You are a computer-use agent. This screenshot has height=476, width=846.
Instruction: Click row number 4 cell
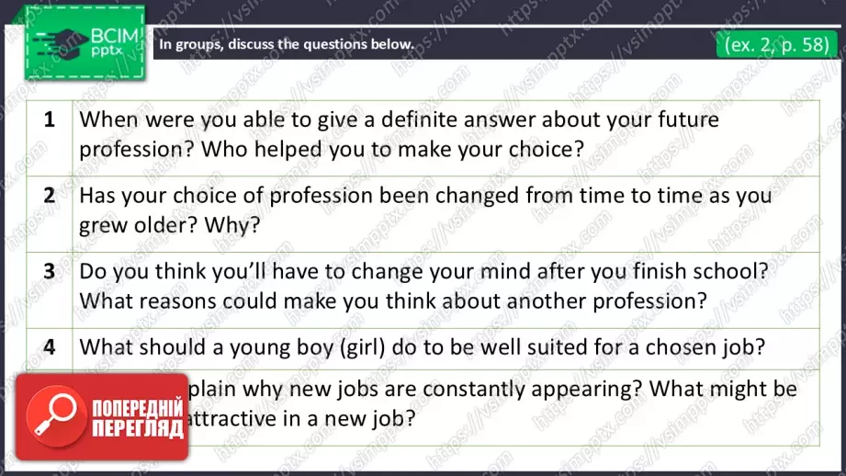pyautogui.click(x=50, y=346)
